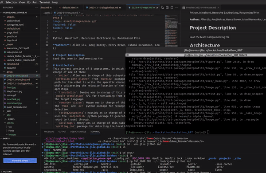Screen dimensions: 266x173
Task: Click the terminal group icon in hackathon_RRT titlebar
Action: click(x=127, y=55)
